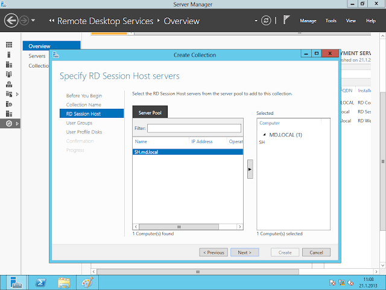This screenshot has height=290, width=386.
Task: Collapse the MD.LOCAL (1) tree node
Action: click(x=264, y=135)
